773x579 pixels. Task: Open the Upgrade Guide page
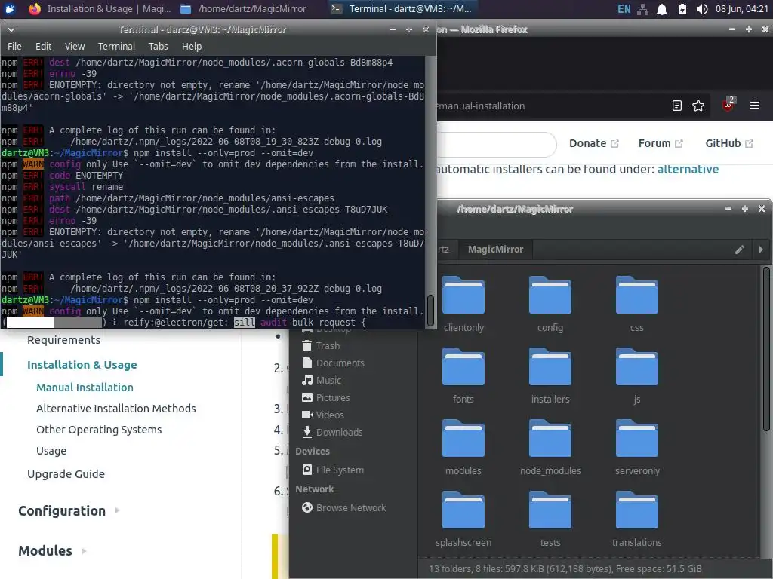coord(66,474)
